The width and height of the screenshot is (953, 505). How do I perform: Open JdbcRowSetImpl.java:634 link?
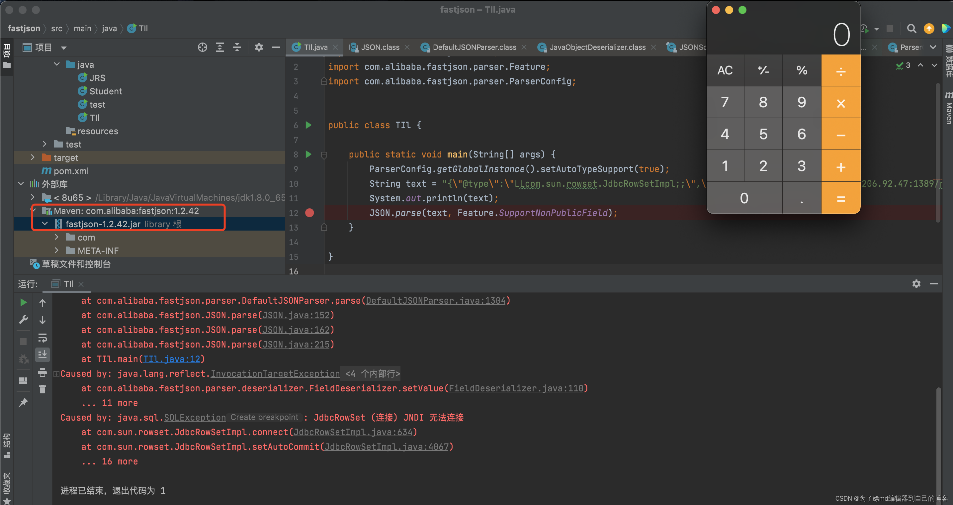pyautogui.click(x=353, y=432)
